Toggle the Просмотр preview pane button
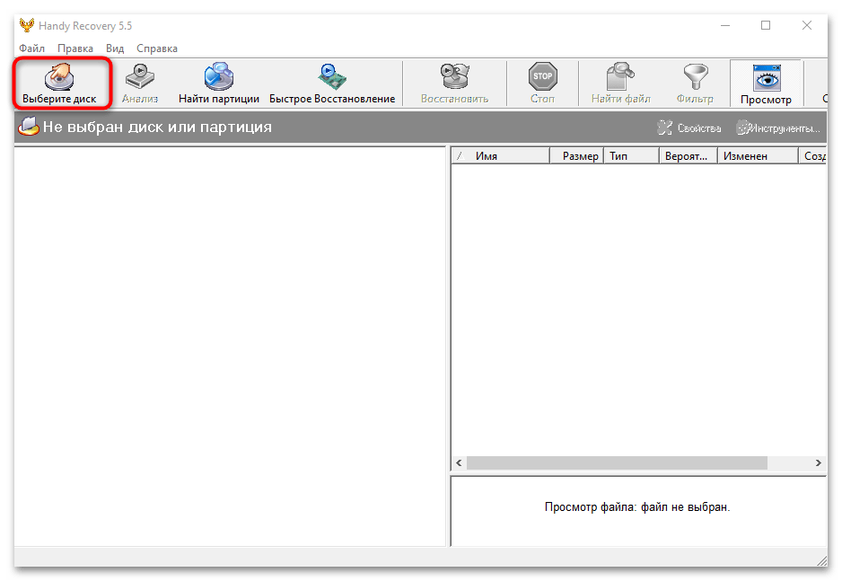842x581 pixels. 766,84
